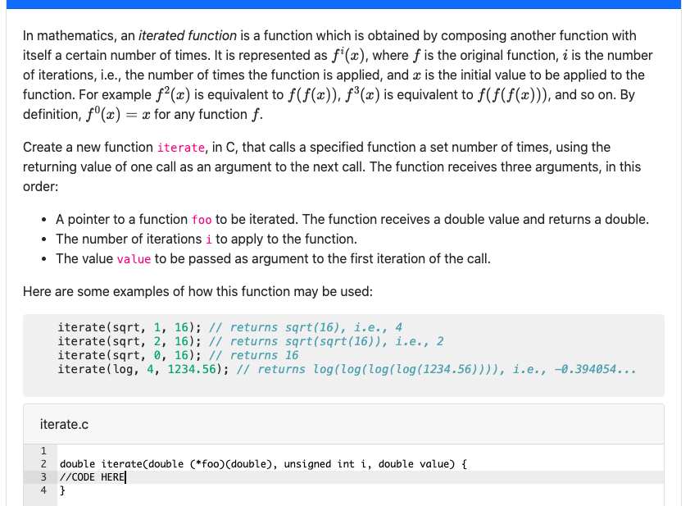Click line number 2 in the gutter
Viewport: 690px width, 506px height.
(x=43, y=463)
